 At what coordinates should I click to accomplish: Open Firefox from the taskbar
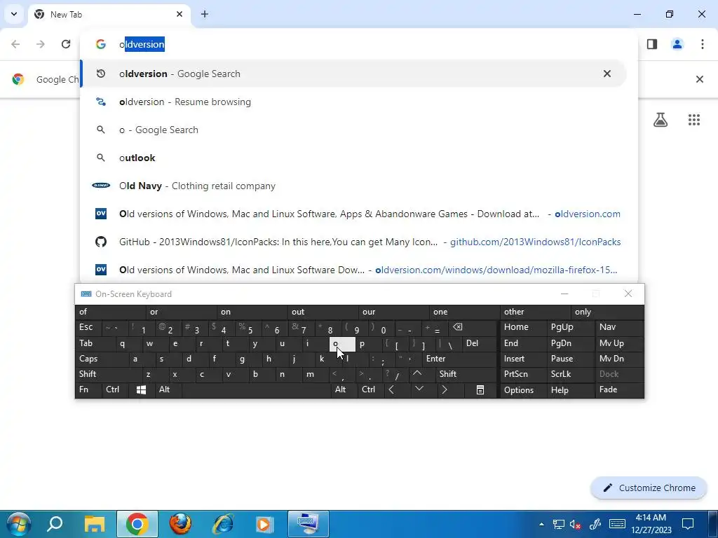point(180,524)
